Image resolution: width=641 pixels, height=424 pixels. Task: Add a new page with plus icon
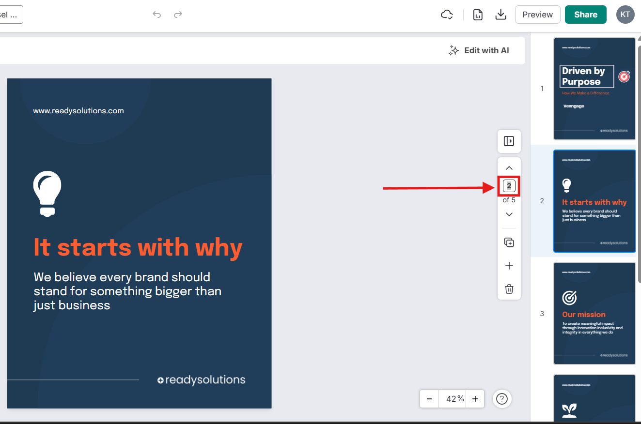[509, 266]
